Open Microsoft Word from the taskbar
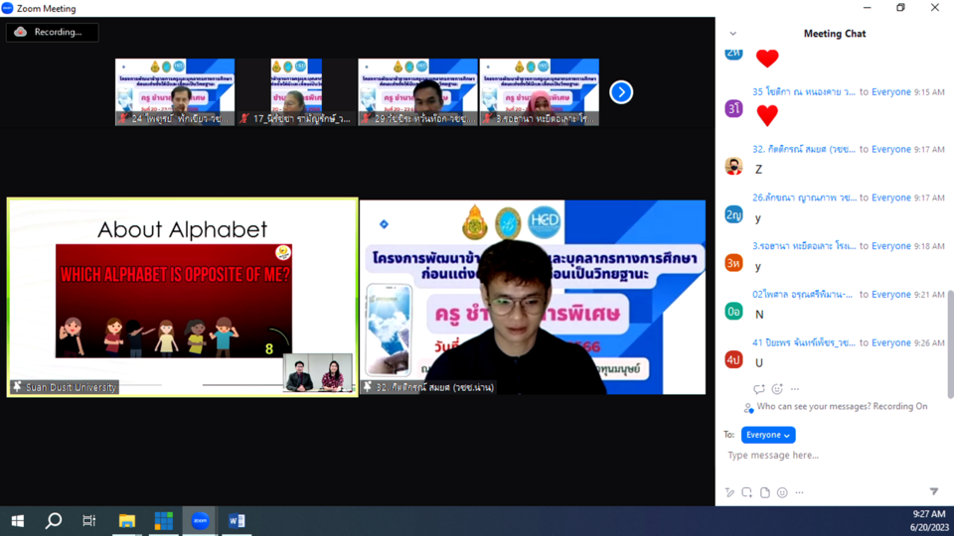954x536 pixels. click(x=237, y=520)
